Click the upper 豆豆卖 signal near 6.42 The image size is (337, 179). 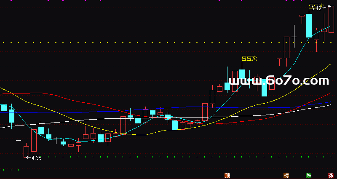click(316, 5)
